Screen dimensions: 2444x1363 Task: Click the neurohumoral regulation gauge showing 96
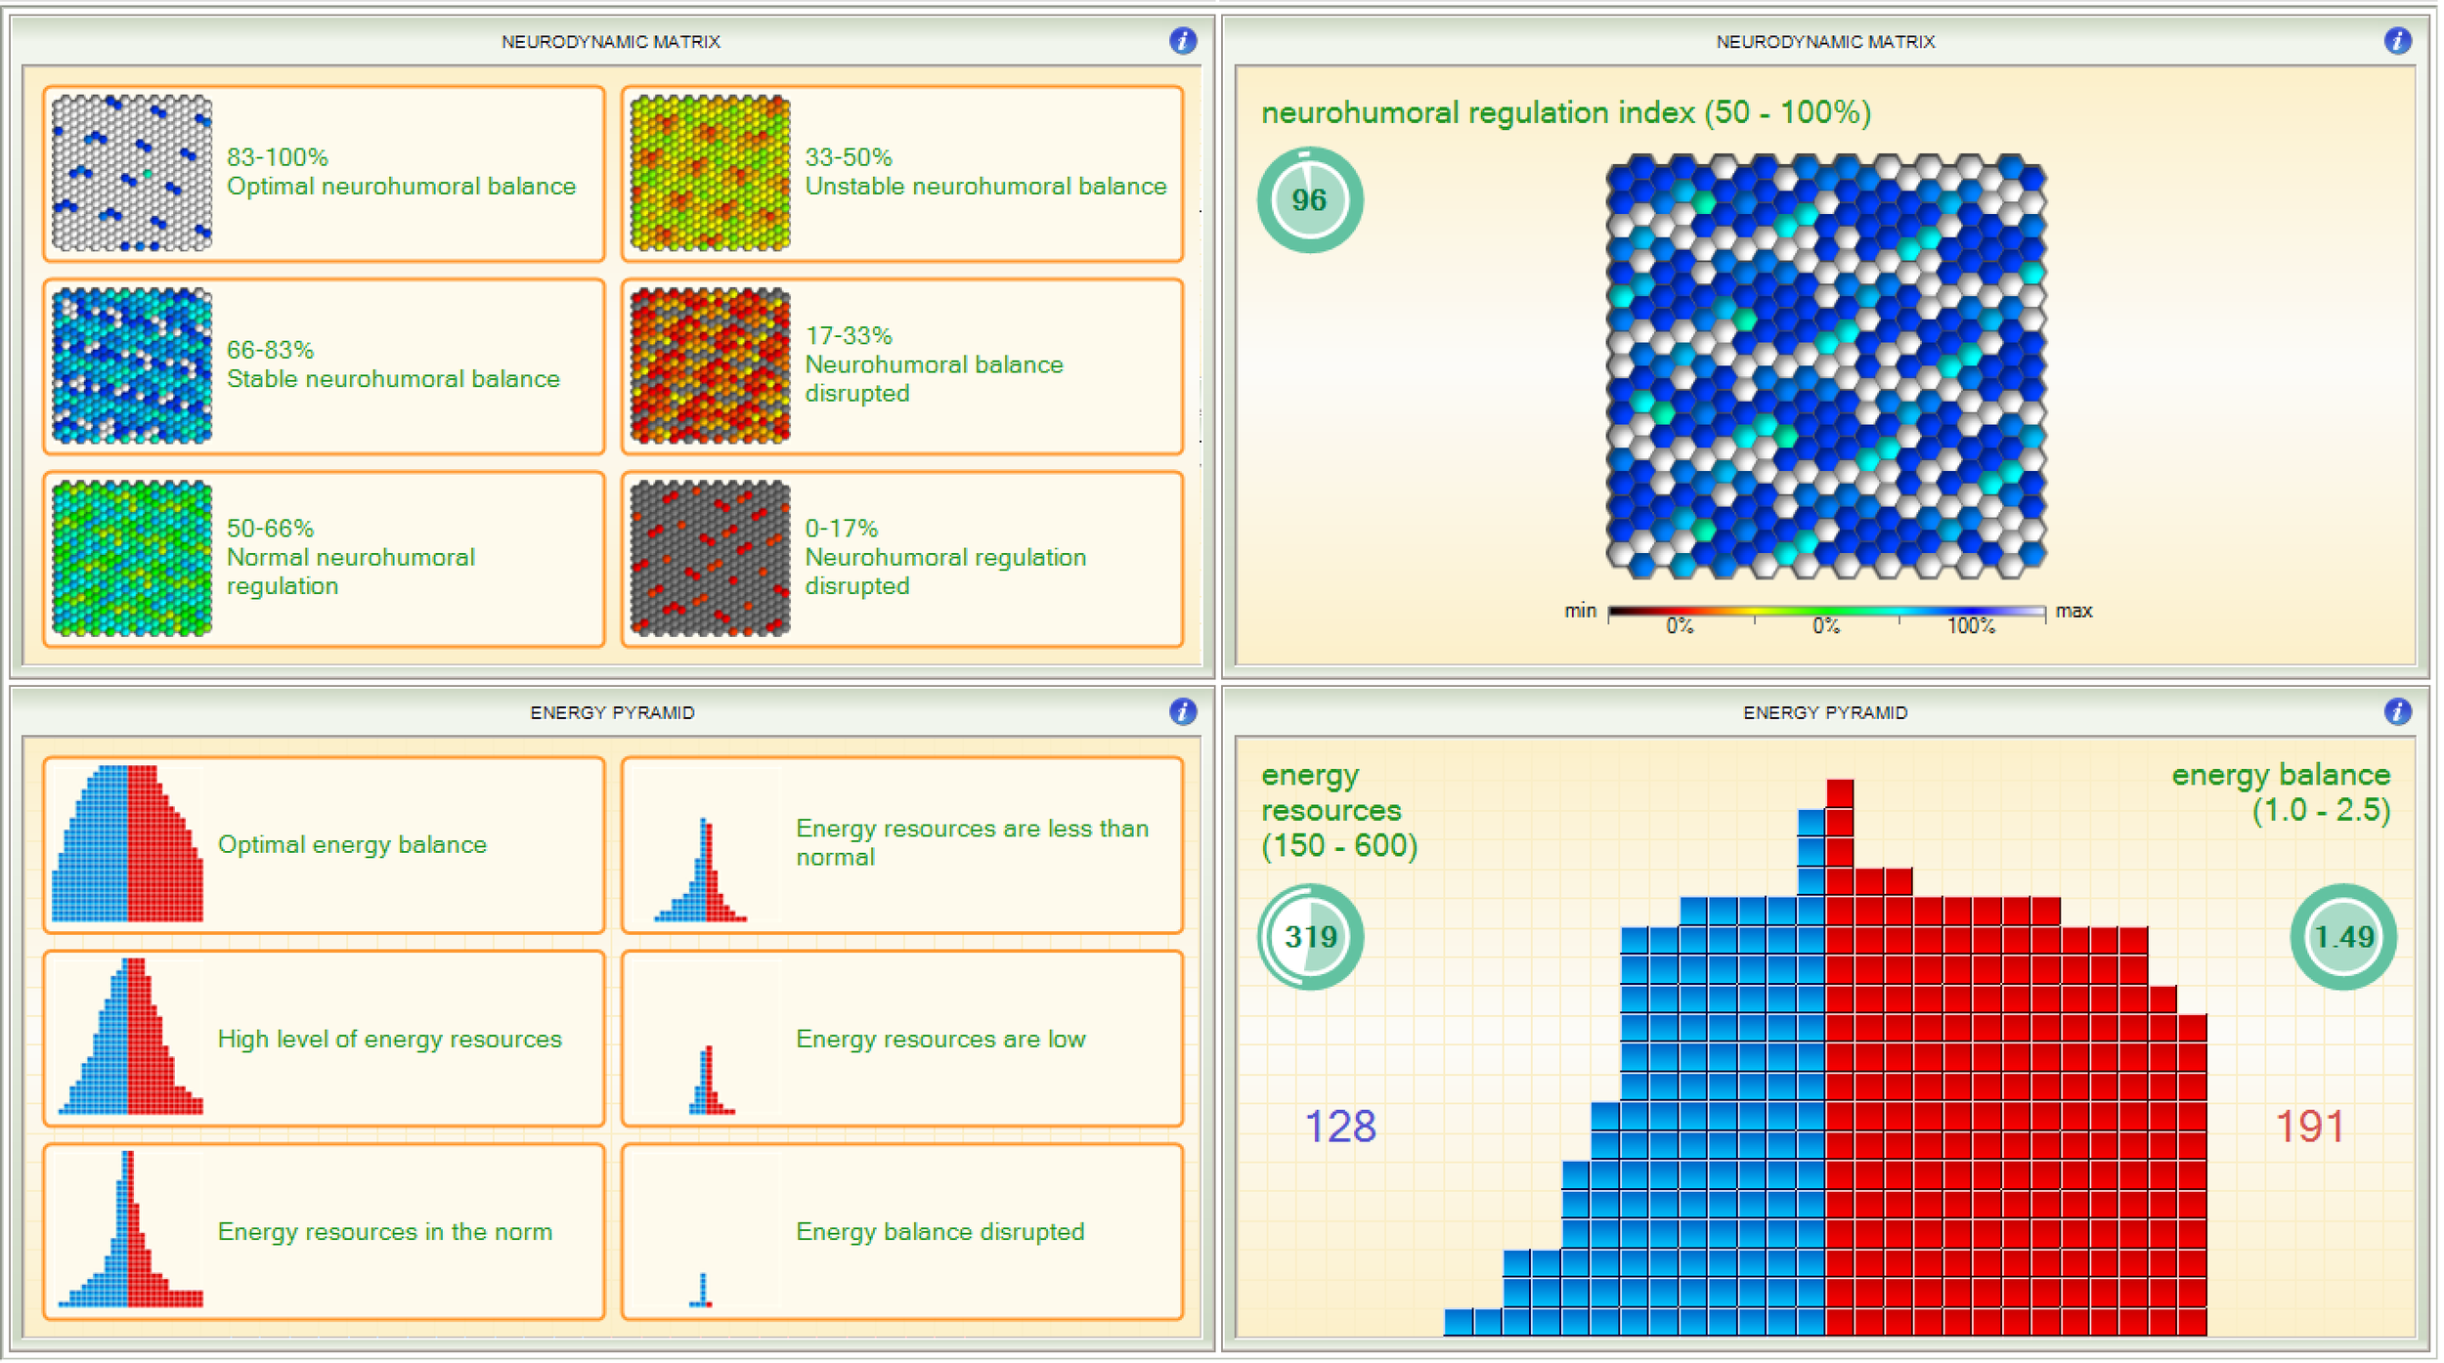point(1310,197)
